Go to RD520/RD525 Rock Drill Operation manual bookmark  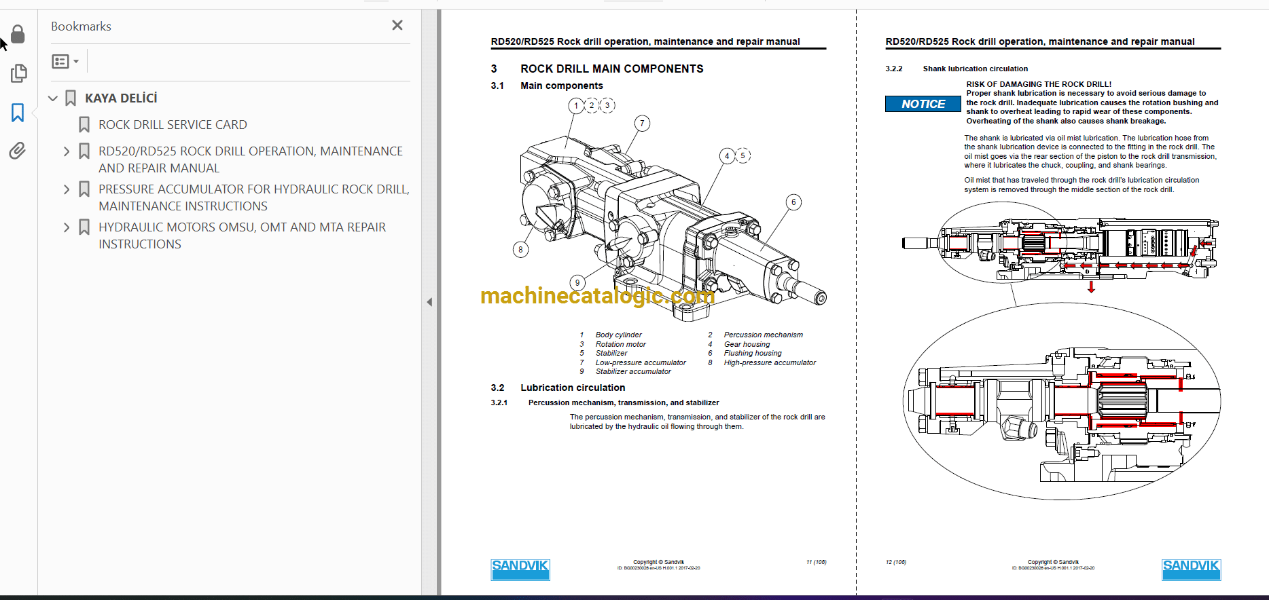(251, 160)
